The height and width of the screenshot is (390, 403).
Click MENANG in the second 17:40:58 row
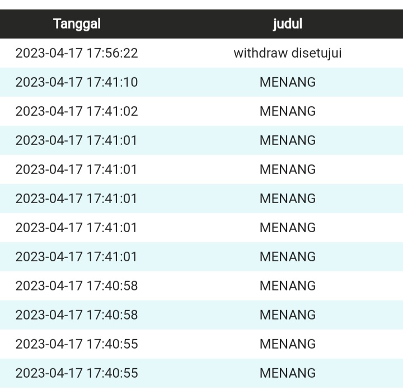tap(288, 315)
